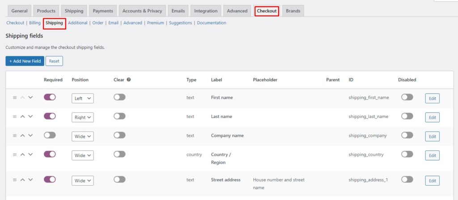Open Position dropdown set to Right
The width and height of the screenshot is (458, 200).
click(83, 117)
